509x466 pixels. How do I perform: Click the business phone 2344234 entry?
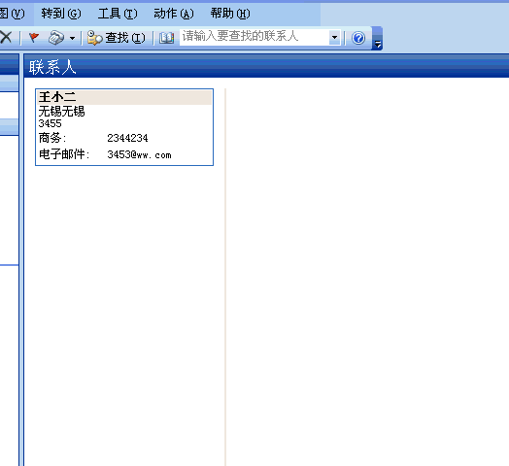[x=127, y=138]
